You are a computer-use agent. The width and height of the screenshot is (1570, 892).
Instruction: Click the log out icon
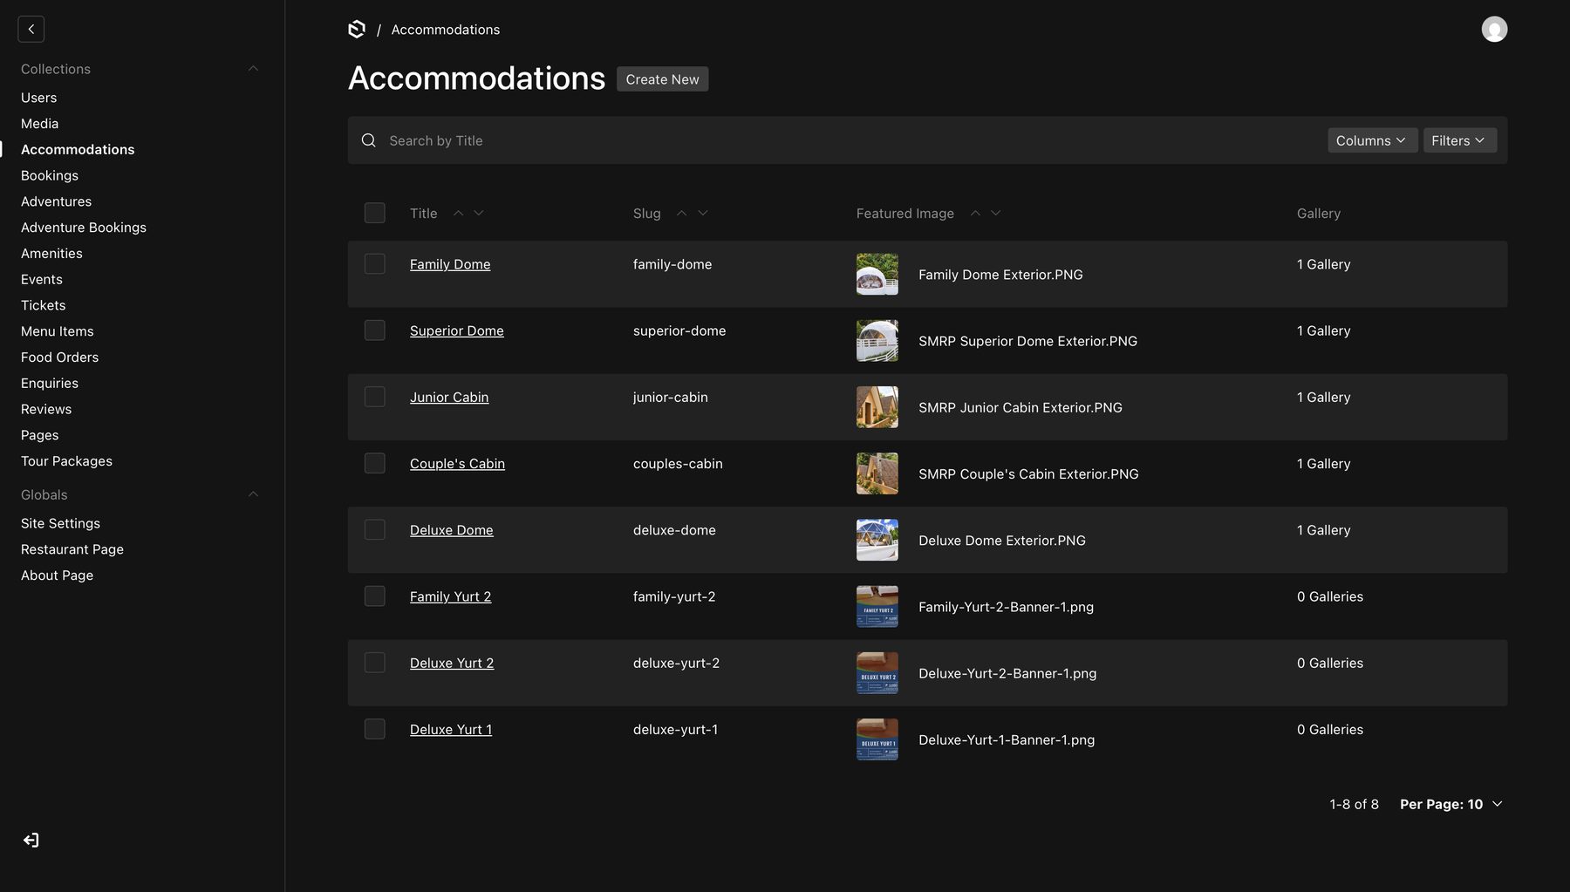point(31,840)
